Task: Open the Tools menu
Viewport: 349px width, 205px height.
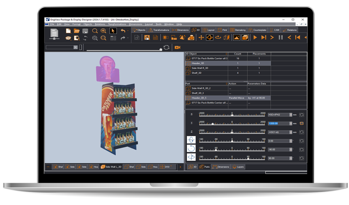Action: tap(158, 24)
